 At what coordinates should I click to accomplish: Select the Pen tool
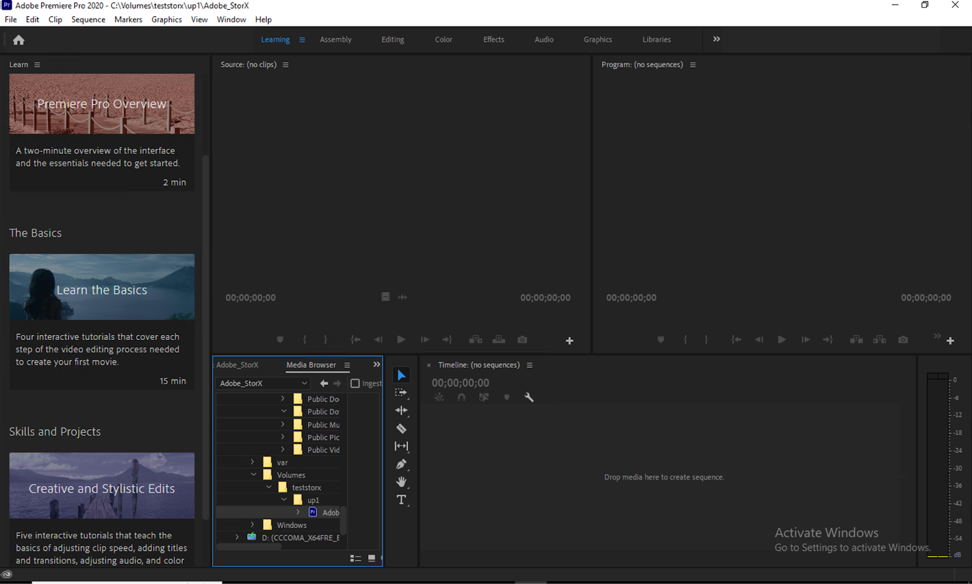pos(401,464)
